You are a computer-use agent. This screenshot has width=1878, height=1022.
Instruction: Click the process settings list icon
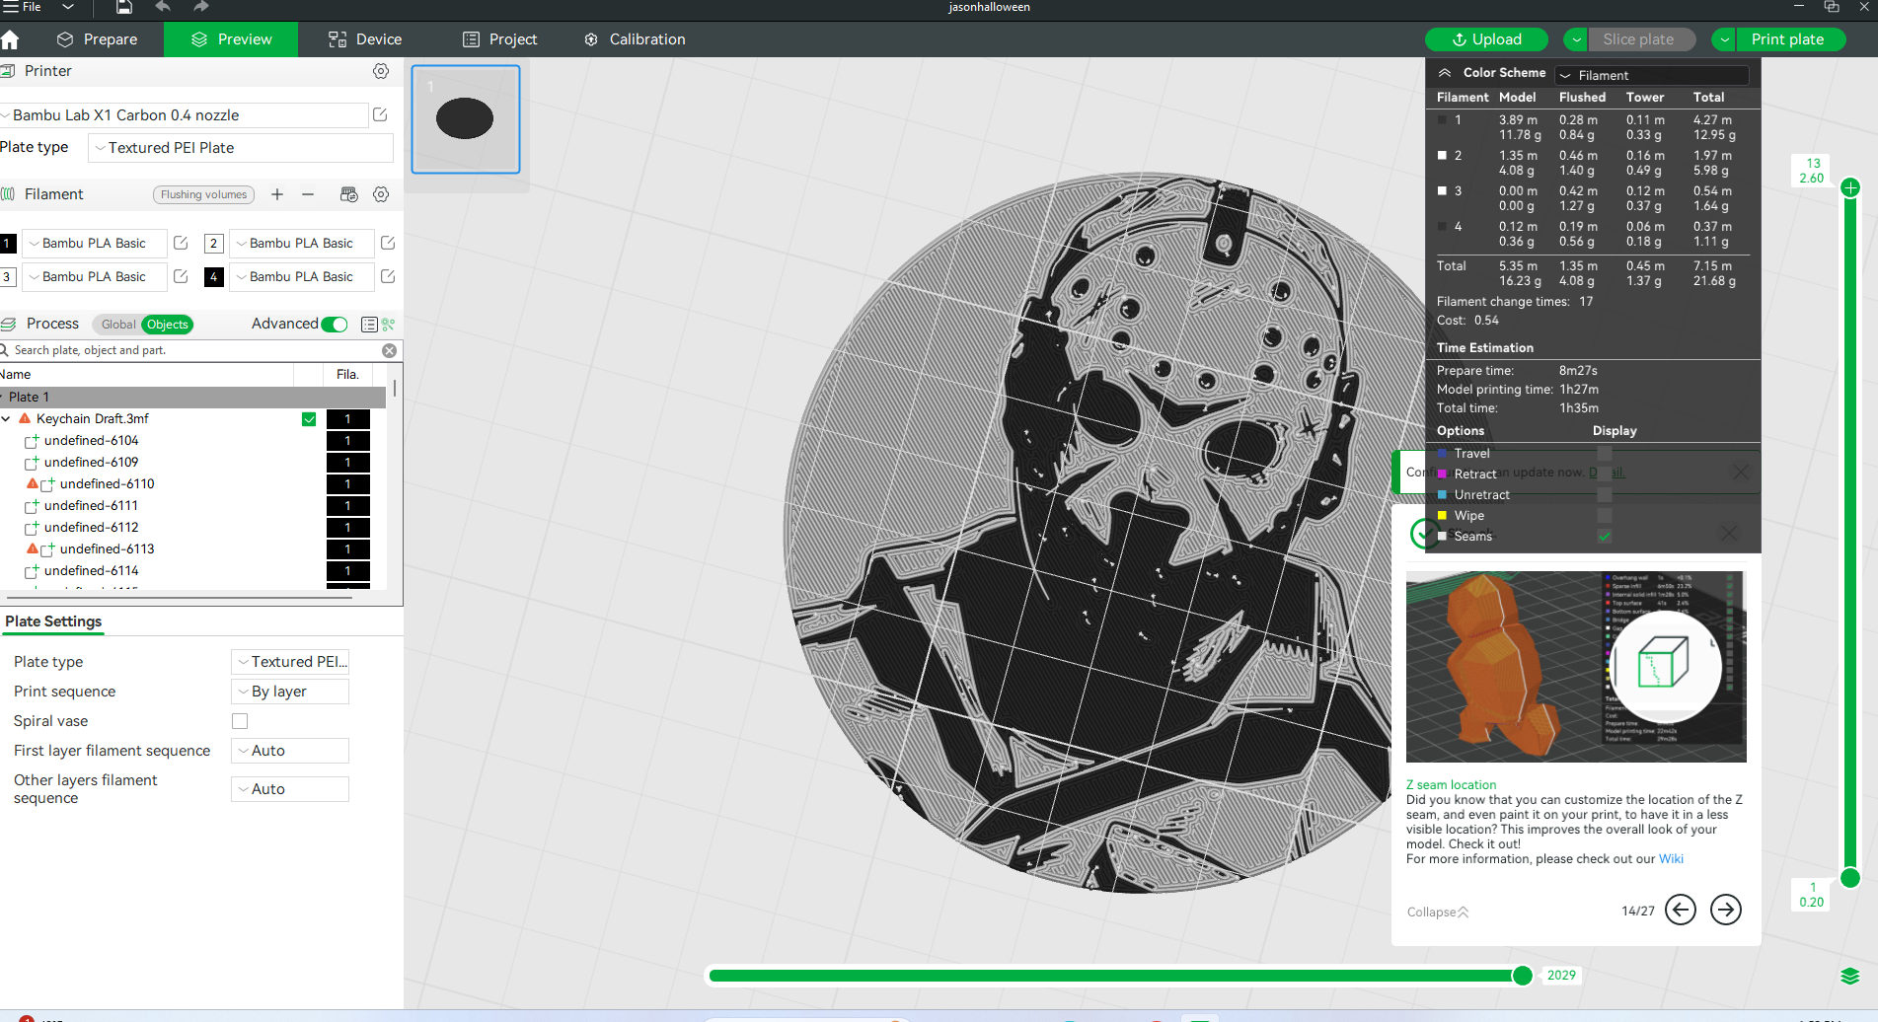point(369,325)
